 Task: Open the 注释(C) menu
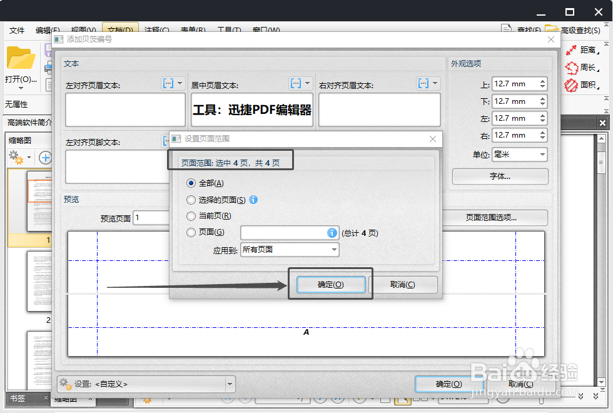coord(156,30)
